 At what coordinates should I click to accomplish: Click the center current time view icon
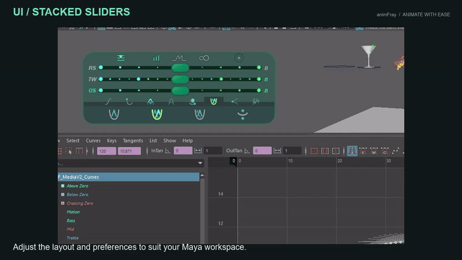[336, 151]
